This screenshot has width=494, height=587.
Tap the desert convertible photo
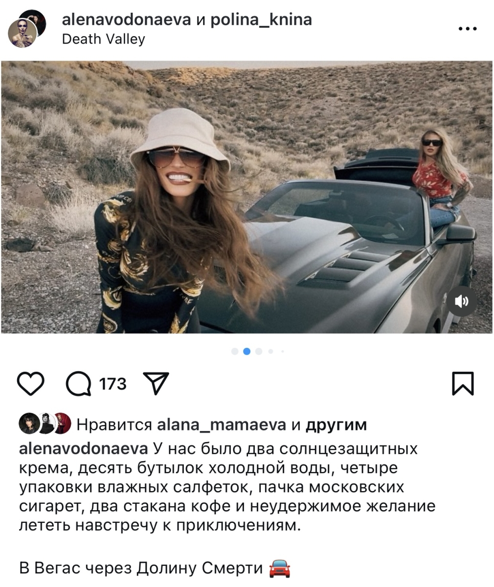(x=247, y=197)
